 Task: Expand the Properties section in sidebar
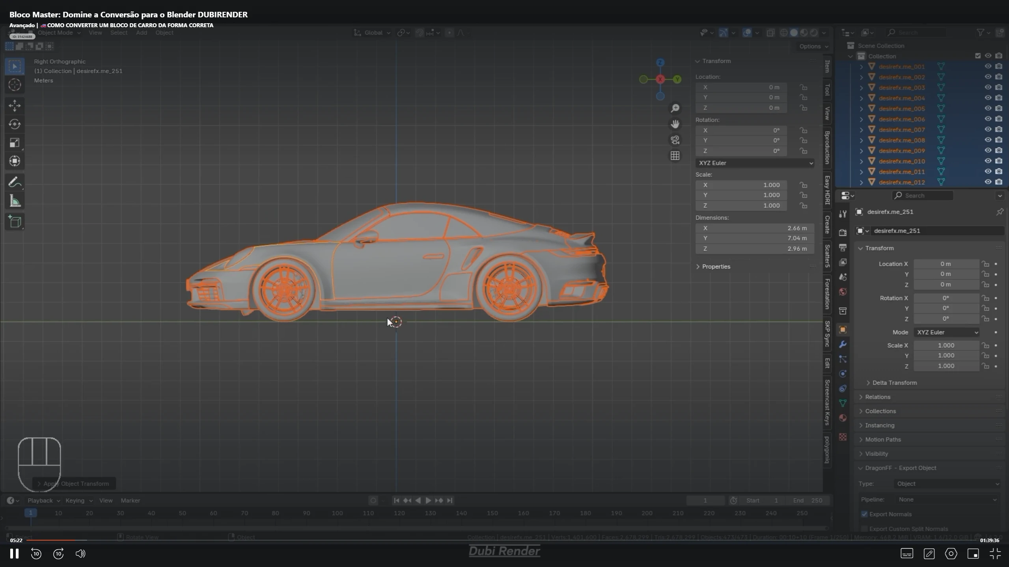pyautogui.click(x=716, y=267)
